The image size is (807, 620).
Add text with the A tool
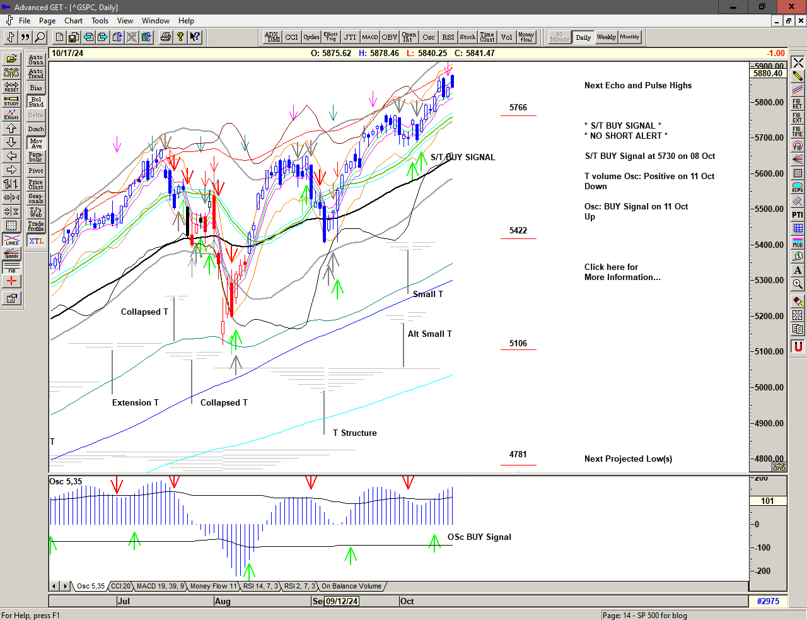(x=798, y=270)
